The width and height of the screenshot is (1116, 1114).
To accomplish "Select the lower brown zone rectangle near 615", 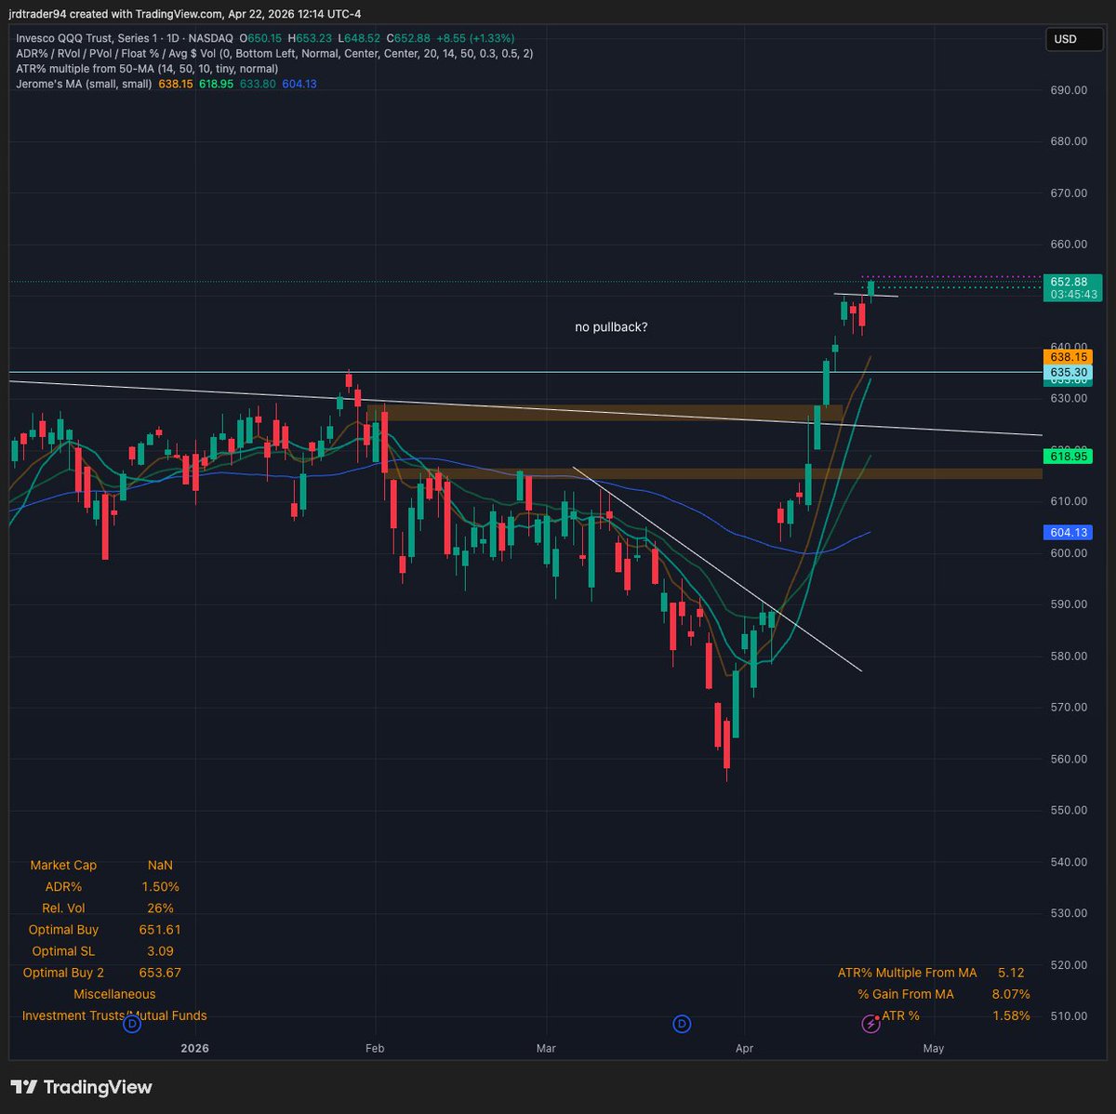I will 714,473.
